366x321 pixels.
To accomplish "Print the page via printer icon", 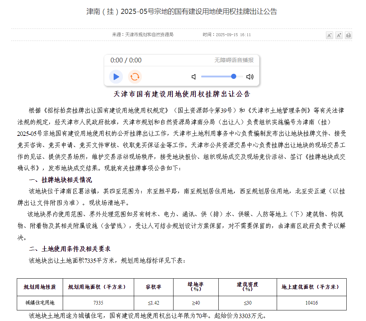I will coord(349,35).
